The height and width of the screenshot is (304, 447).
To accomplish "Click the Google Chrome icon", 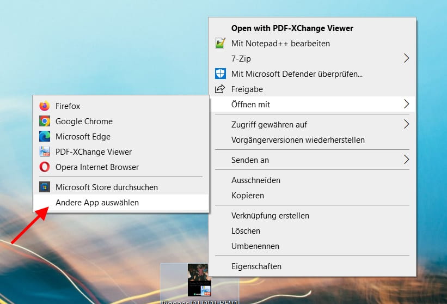I will pyautogui.click(x=45, y=121).
